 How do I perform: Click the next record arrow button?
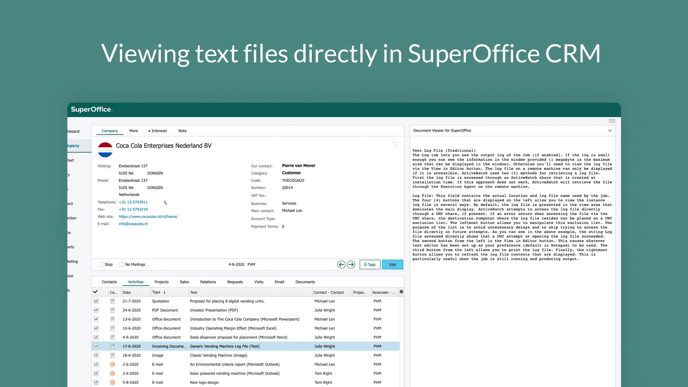pyautogui.click(x=351, y=264)
